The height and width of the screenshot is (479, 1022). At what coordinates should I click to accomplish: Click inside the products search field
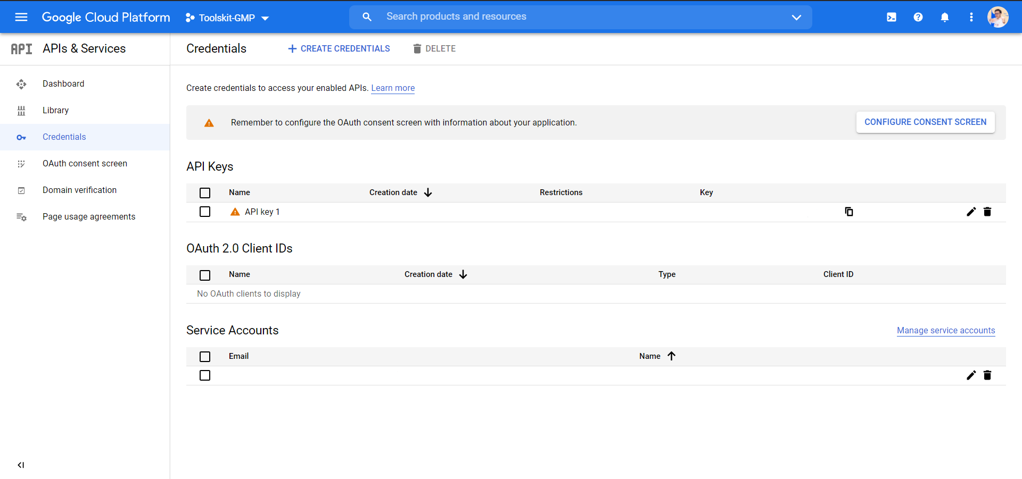[x=532, y=16]
